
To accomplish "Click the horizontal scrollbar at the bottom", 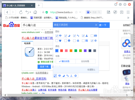I will [x=53, y=95].
